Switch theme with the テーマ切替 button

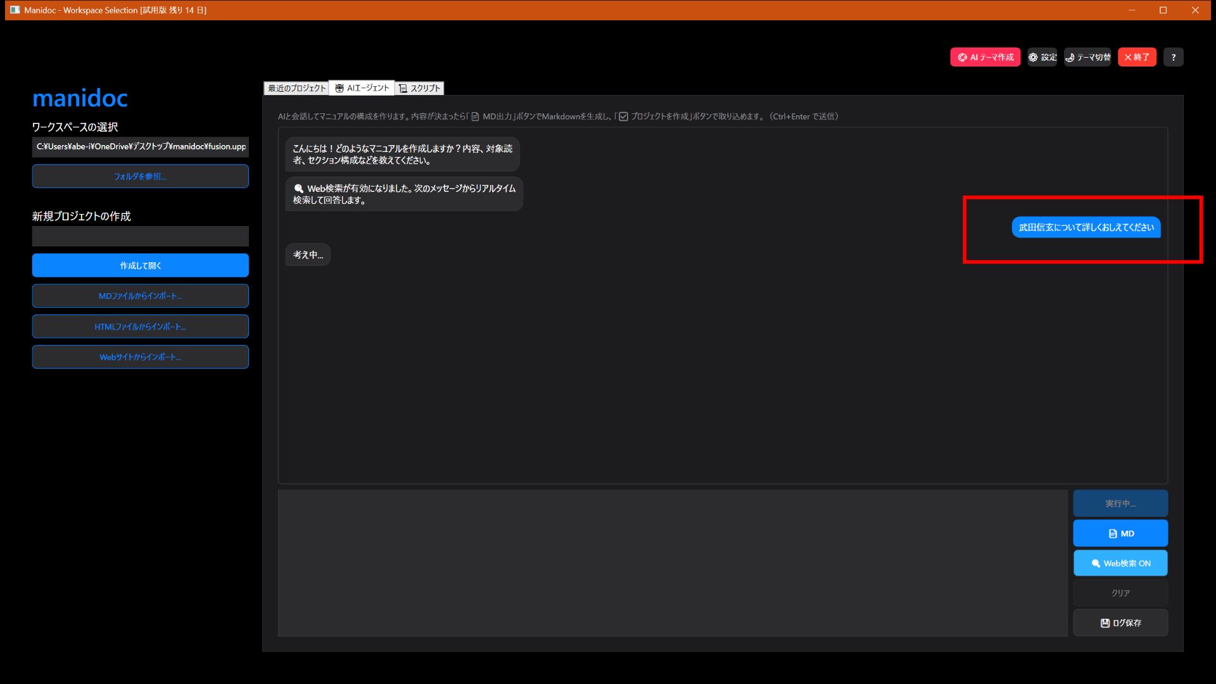1087,57
